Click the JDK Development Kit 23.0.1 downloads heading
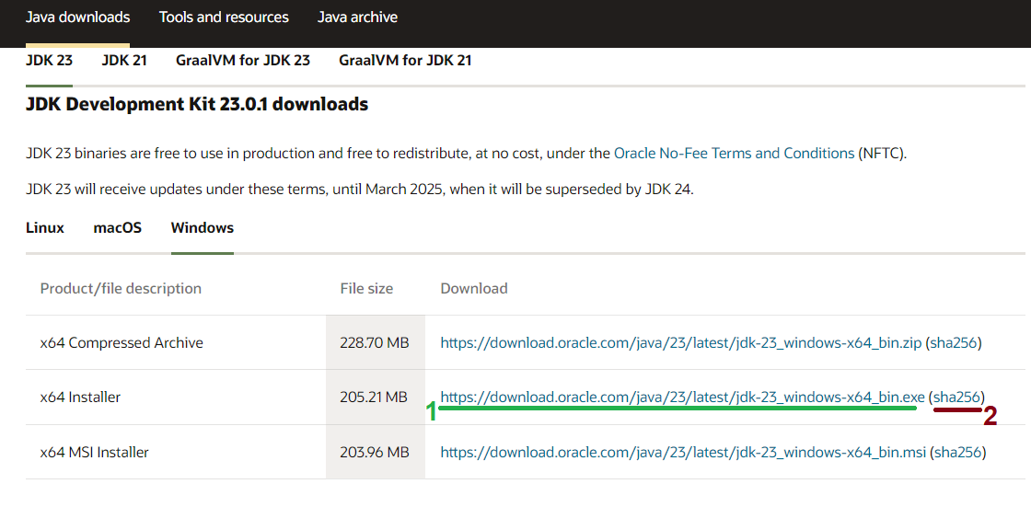 tap(197, 104)
